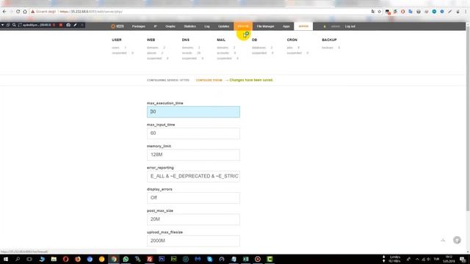The width and height of the screenshot is (470, 264).
Task: Click the browser Home icon
Action: pos(25,12)
